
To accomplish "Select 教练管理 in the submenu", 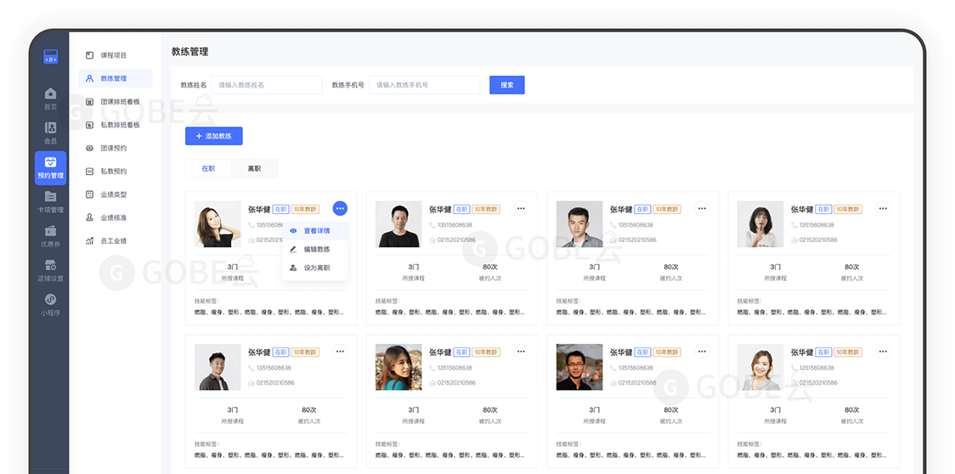I will tap(115, 79).
